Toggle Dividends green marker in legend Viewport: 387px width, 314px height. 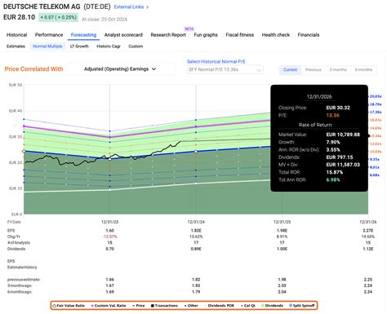coord(263,306)
